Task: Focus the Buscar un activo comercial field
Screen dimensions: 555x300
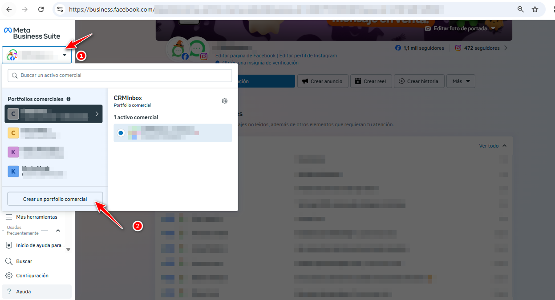Action: [x=120, y=76]
